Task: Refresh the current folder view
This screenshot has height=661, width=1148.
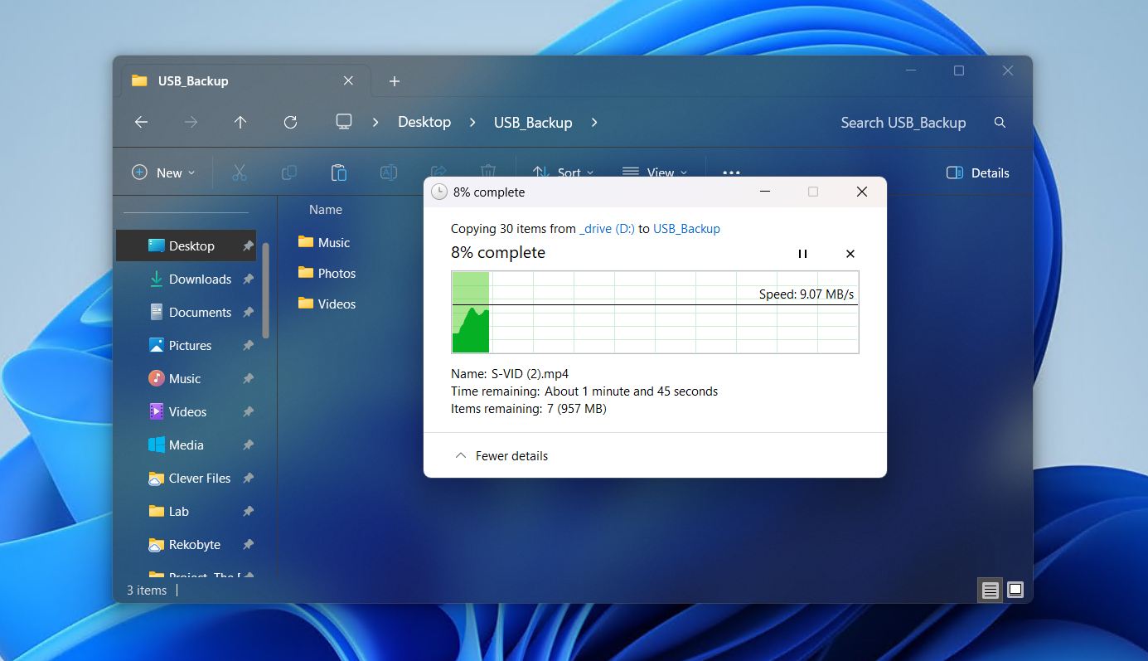Action: tap(290, 121)
